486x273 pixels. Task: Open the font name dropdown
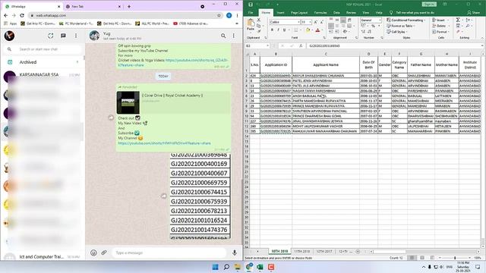click(298, 22)
